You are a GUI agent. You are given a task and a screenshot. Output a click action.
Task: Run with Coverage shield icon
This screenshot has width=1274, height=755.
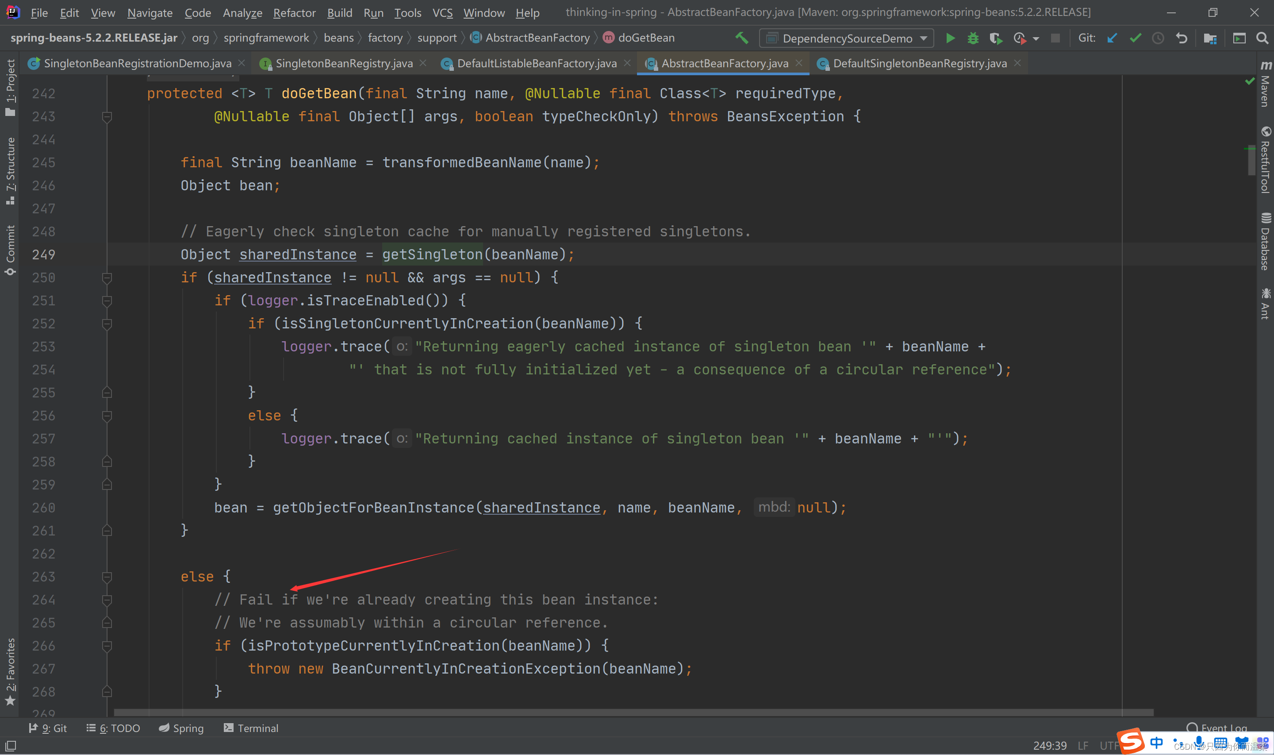pos(995,38)
